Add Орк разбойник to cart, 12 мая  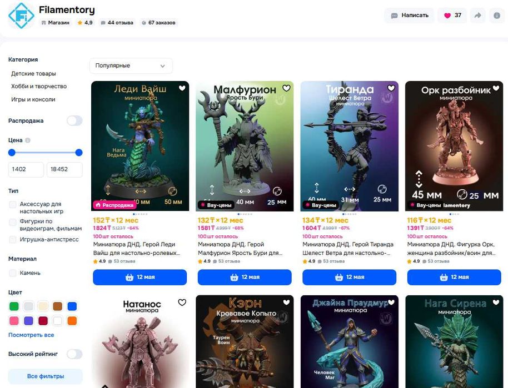coord(454,278)
